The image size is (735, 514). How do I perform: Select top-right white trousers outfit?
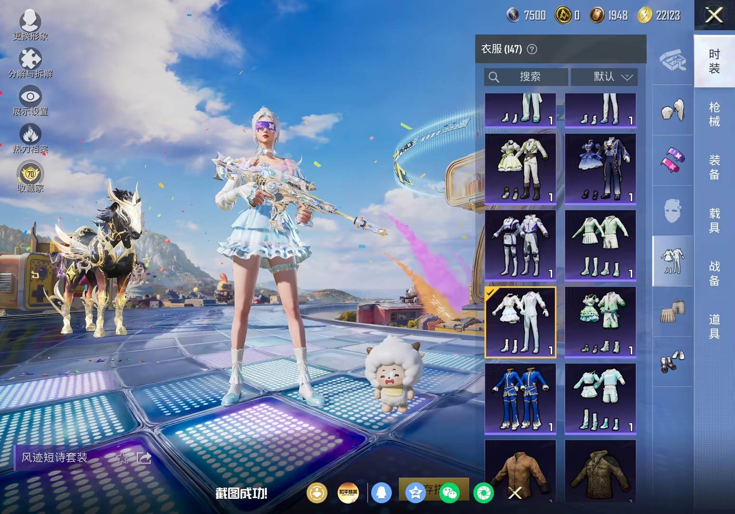click(600, 110)
